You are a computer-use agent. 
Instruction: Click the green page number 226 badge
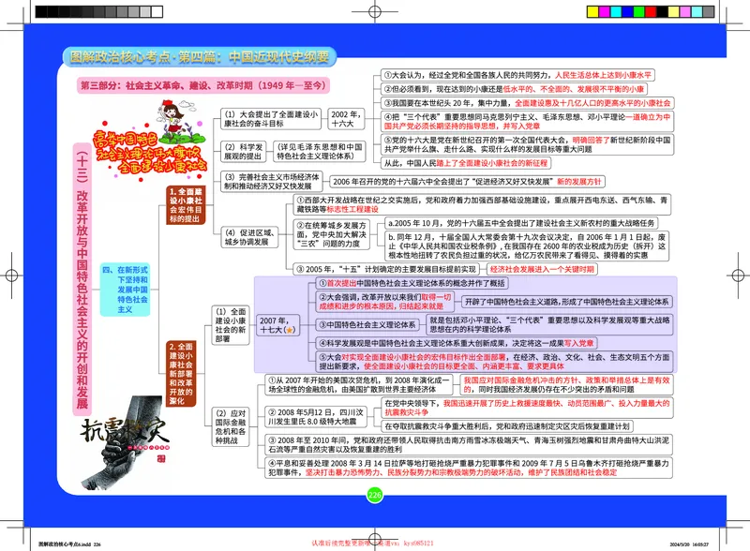(373, 495)
